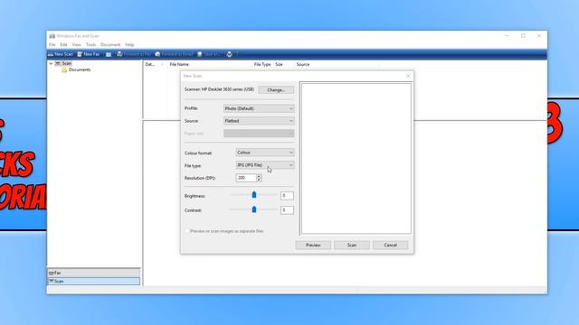
Task: Click the Save as toolbar button
Action: click(209, 54)
